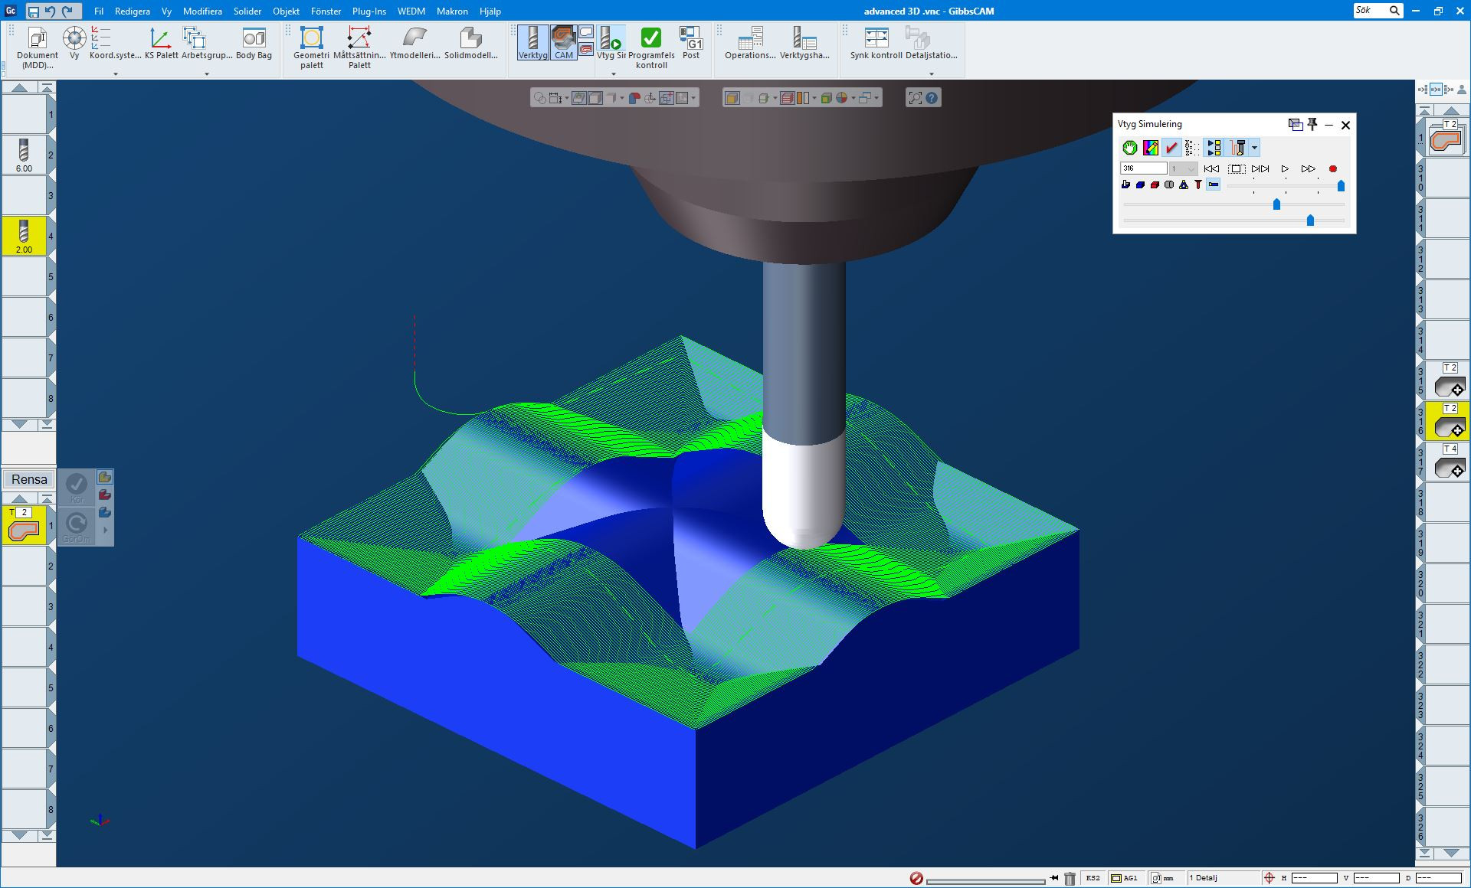Click the Rensa button
This screenshot has width=1471, height=888.
coord(29,479)
